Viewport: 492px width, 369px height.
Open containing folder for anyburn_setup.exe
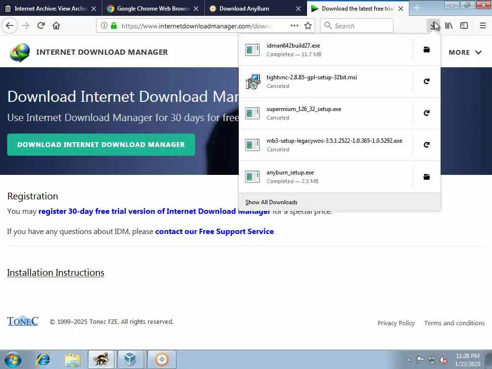coord(427,177)
